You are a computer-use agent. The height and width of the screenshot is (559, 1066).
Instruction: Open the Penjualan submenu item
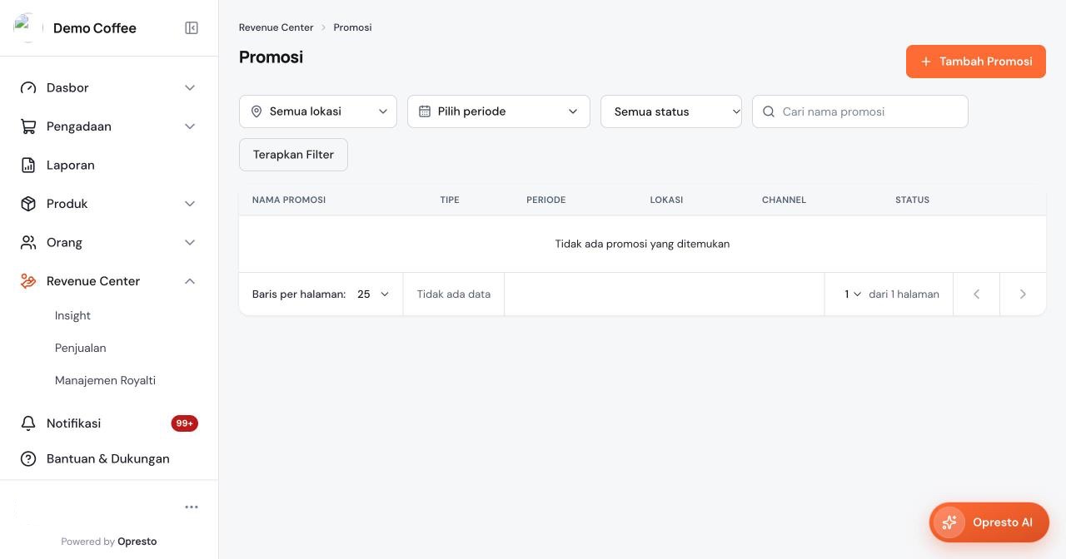[x=80, y=348]
